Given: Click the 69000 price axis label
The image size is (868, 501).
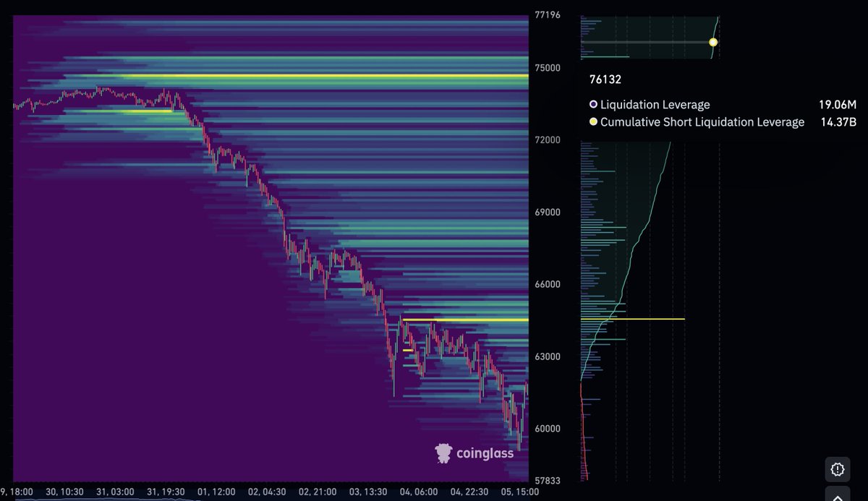Looking at the screenshot, I should click(548, 213).
